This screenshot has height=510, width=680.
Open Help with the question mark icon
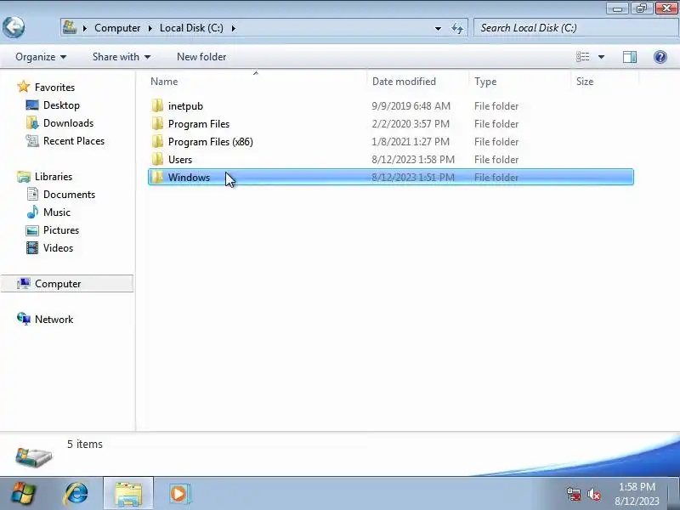[660, 57]
